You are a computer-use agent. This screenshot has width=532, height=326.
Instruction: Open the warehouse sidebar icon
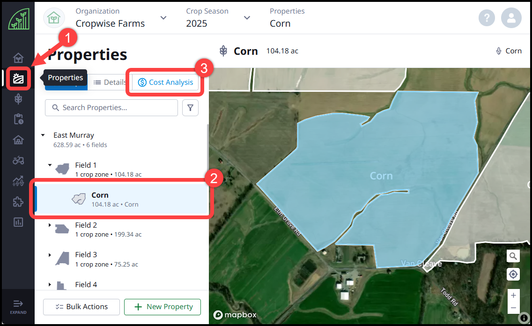(18, 140)
